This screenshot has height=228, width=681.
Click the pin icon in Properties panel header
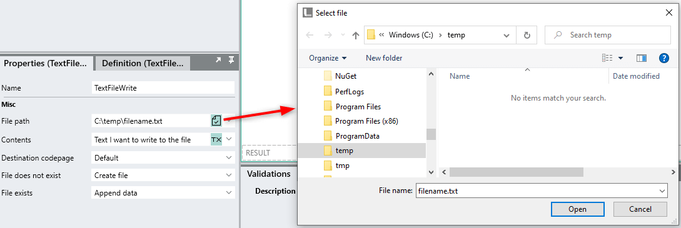point(231,60)
